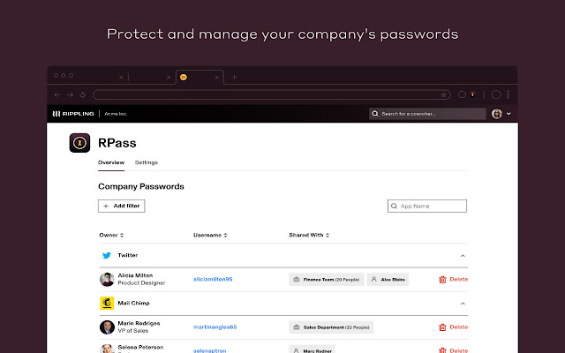Focus the App Name search field
565x353 pixels.
pyautogui.click(x=427, y=206)
